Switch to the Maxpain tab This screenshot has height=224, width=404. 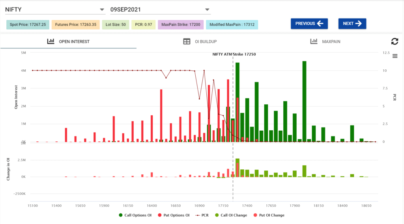pyautogui.click(x=331, y=41)
